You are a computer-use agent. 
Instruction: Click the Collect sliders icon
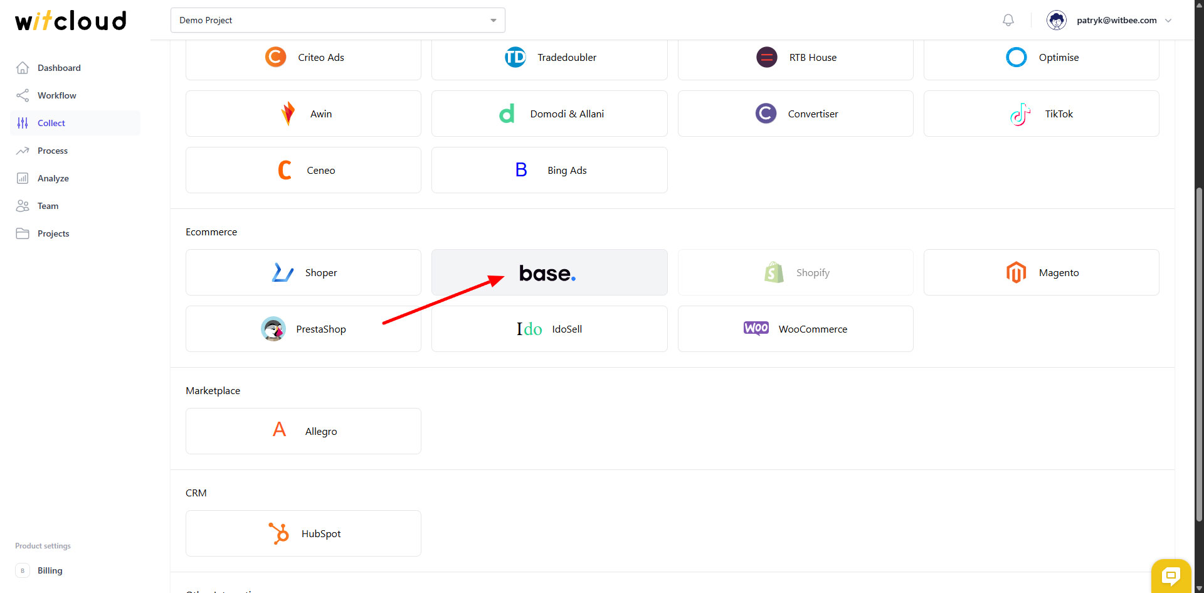[x=23, y=123]
